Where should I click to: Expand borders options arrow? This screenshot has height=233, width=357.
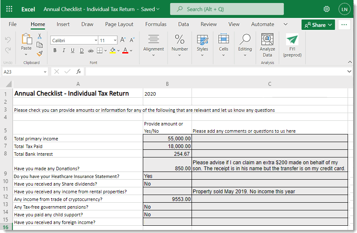(x=106, y=50)
